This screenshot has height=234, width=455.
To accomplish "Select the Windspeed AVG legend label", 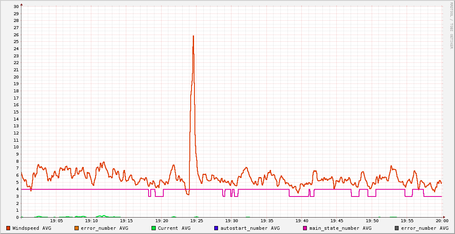I will [x=32, y=228].
